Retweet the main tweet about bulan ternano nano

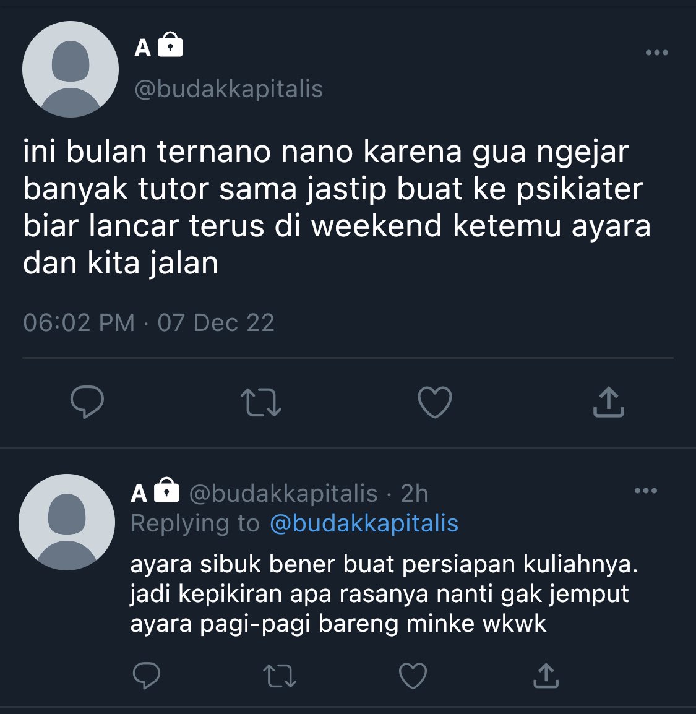coord(261,402)
